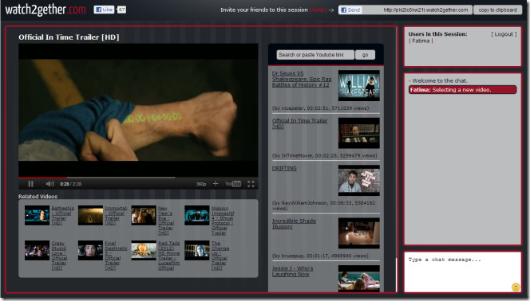Viewport: 530px width, 301px height.
Task: Open the Incredible Shade Illusion link
Action: point(294,224)
